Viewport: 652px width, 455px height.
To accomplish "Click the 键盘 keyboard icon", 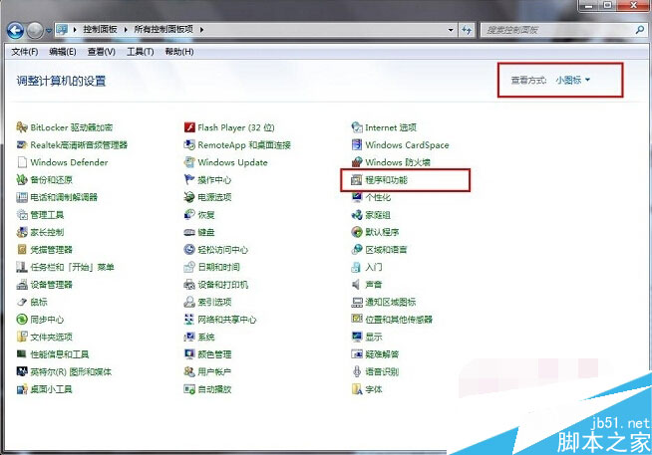I will coord(189,232).
